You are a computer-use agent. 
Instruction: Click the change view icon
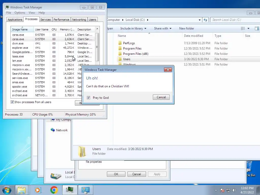[x=243, y=28]
